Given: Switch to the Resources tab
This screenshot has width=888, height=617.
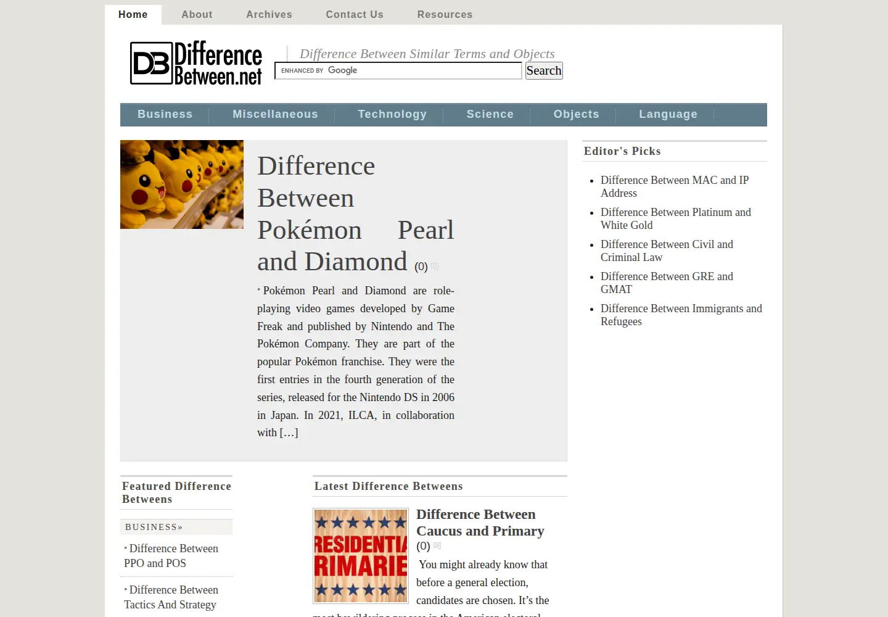Looking at the screenshot, I should 445,14.
